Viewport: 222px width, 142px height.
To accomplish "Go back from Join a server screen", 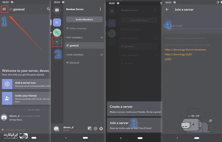I will [x=167, y=10].
